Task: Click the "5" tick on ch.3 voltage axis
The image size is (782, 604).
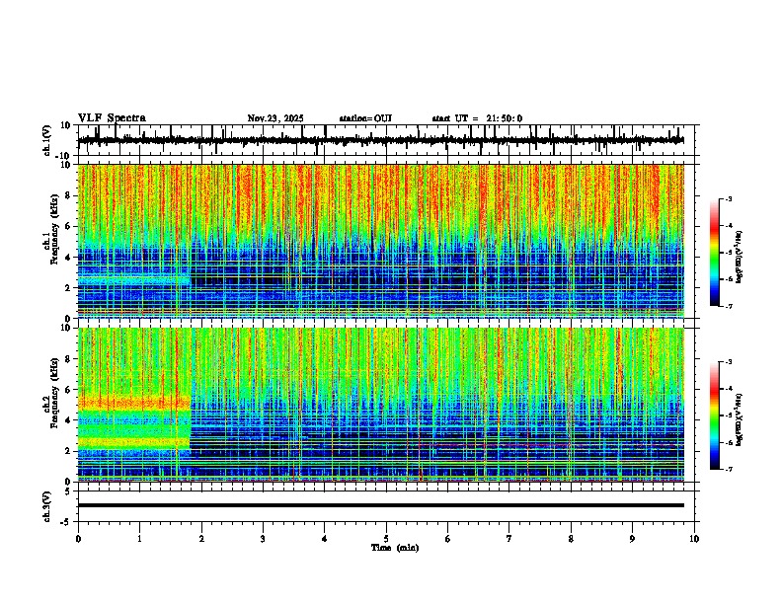Action: click(x=68, y=491)
